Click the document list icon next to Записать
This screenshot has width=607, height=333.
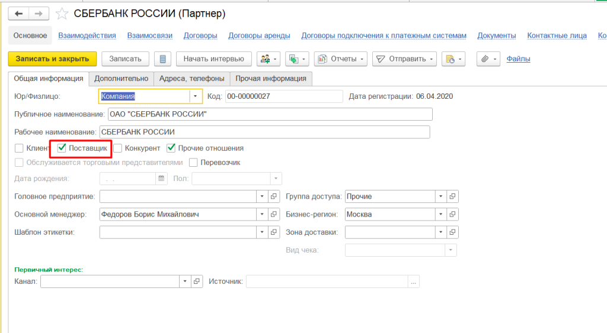click(162, 59)
